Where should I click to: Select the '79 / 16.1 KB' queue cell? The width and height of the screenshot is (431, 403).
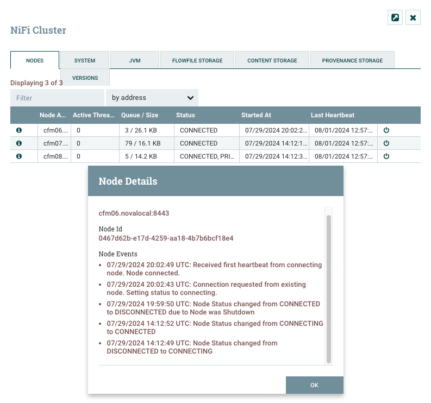pyautogui.click(x=147, y=143)
